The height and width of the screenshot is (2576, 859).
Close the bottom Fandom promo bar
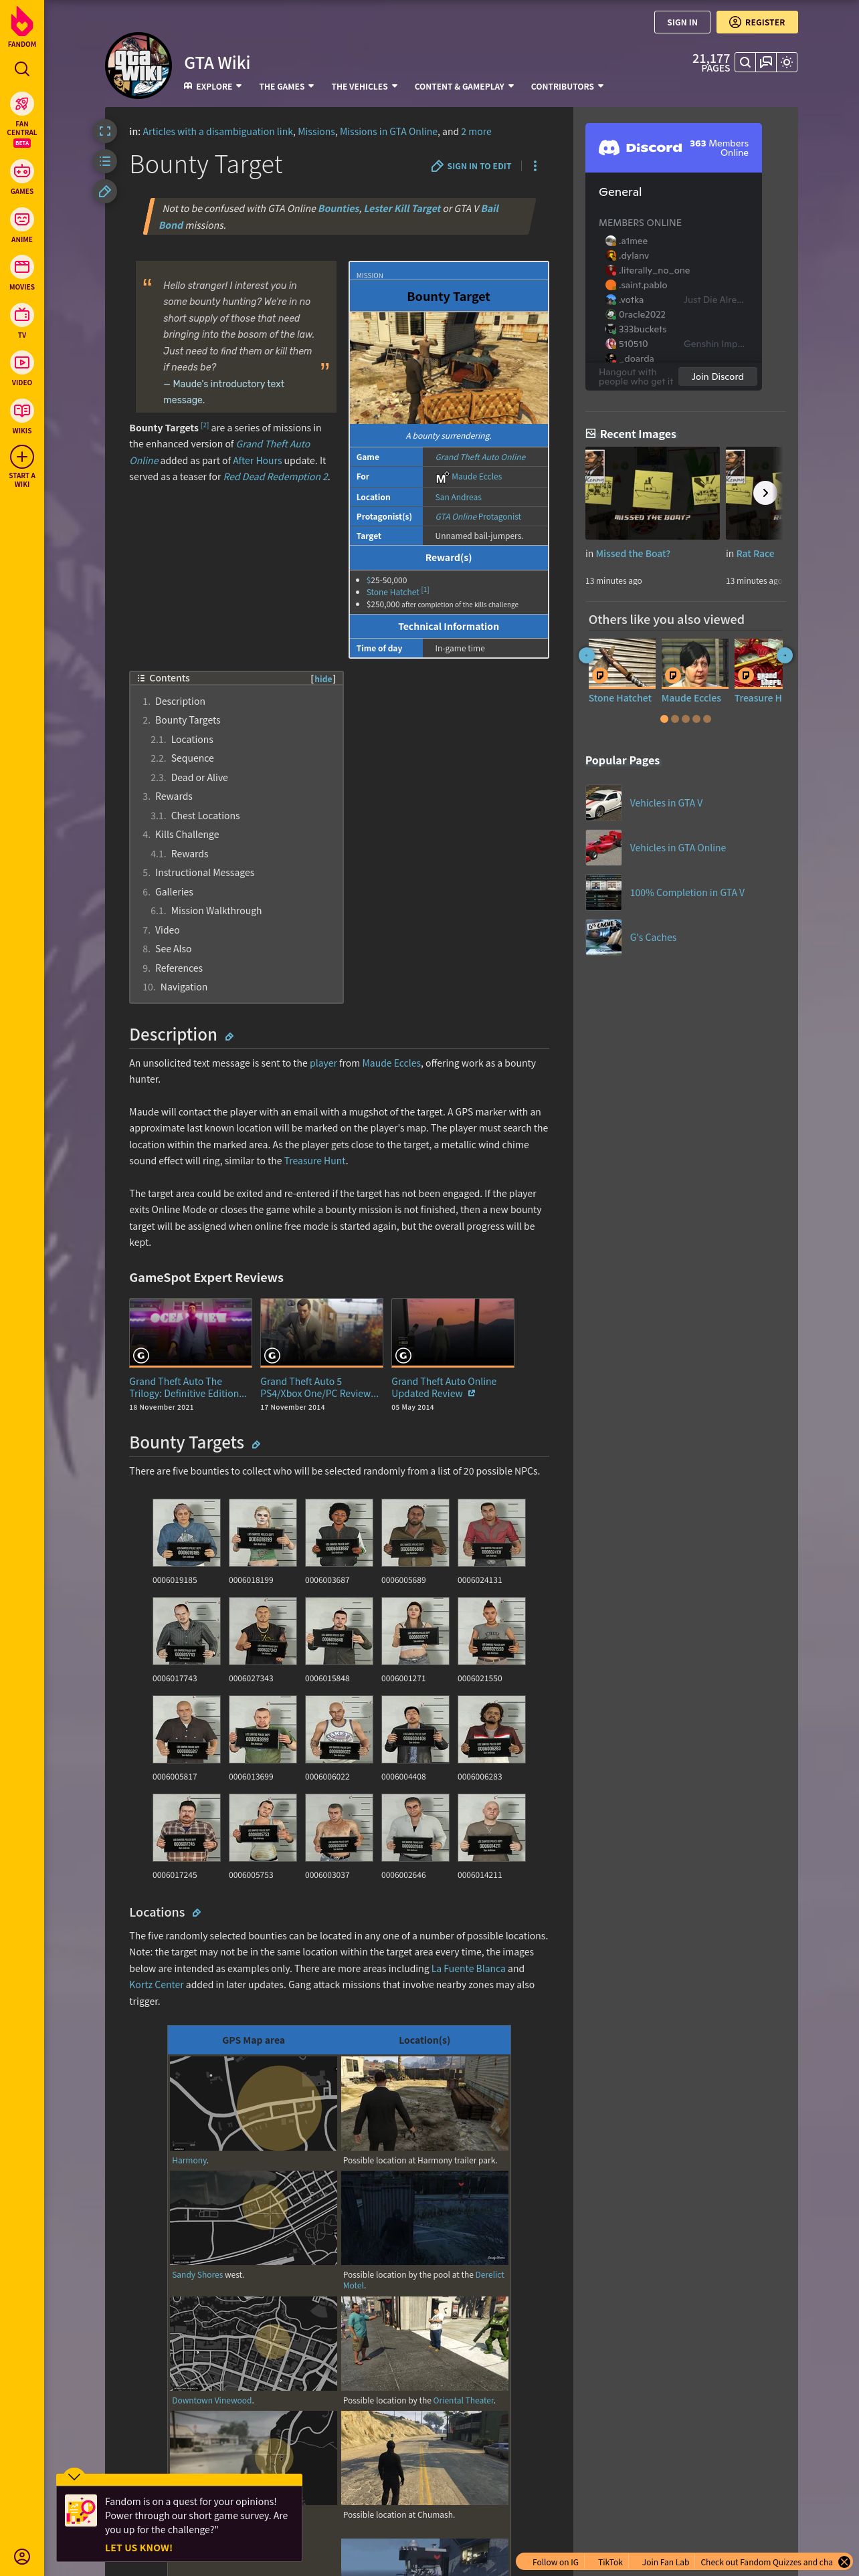(x=844, y=2562)
